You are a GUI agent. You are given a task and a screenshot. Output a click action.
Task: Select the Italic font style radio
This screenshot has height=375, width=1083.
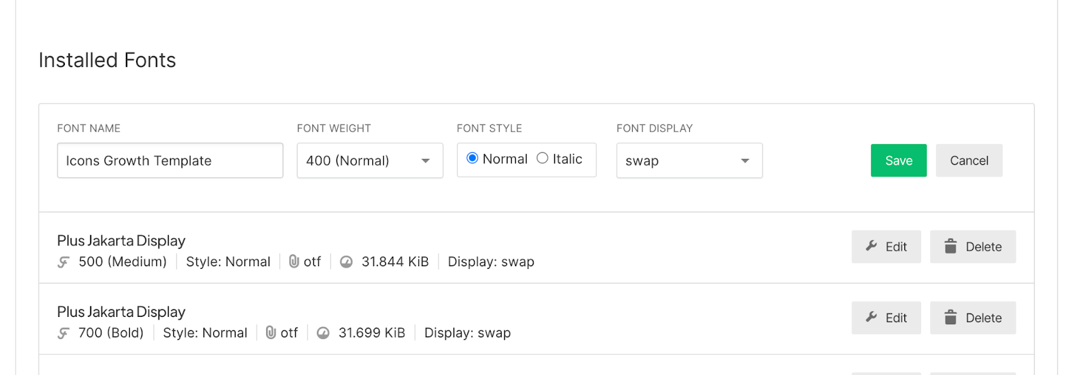[x=542, y=158]
